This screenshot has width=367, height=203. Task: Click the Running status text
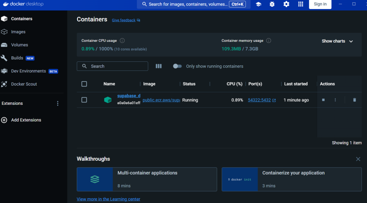pos(190,100)
